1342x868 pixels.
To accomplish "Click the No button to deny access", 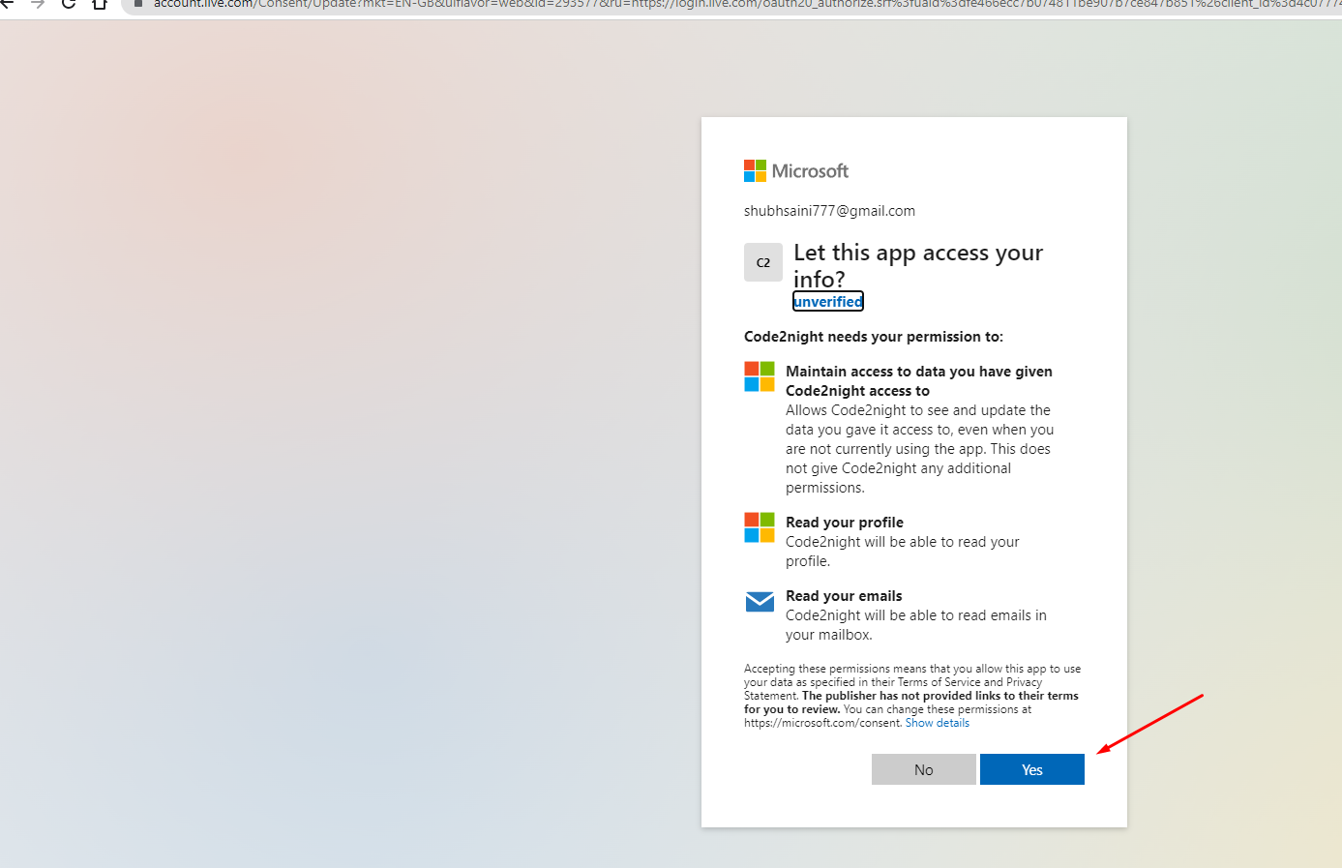I will (923, 769).
